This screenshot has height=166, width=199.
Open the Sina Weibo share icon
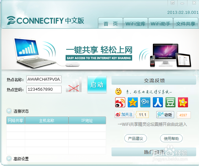[x=120, y=102]
